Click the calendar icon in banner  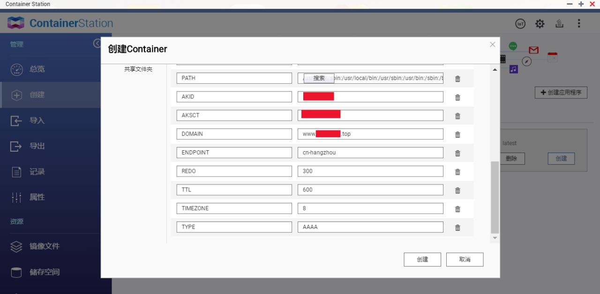[x=552, y=57]
